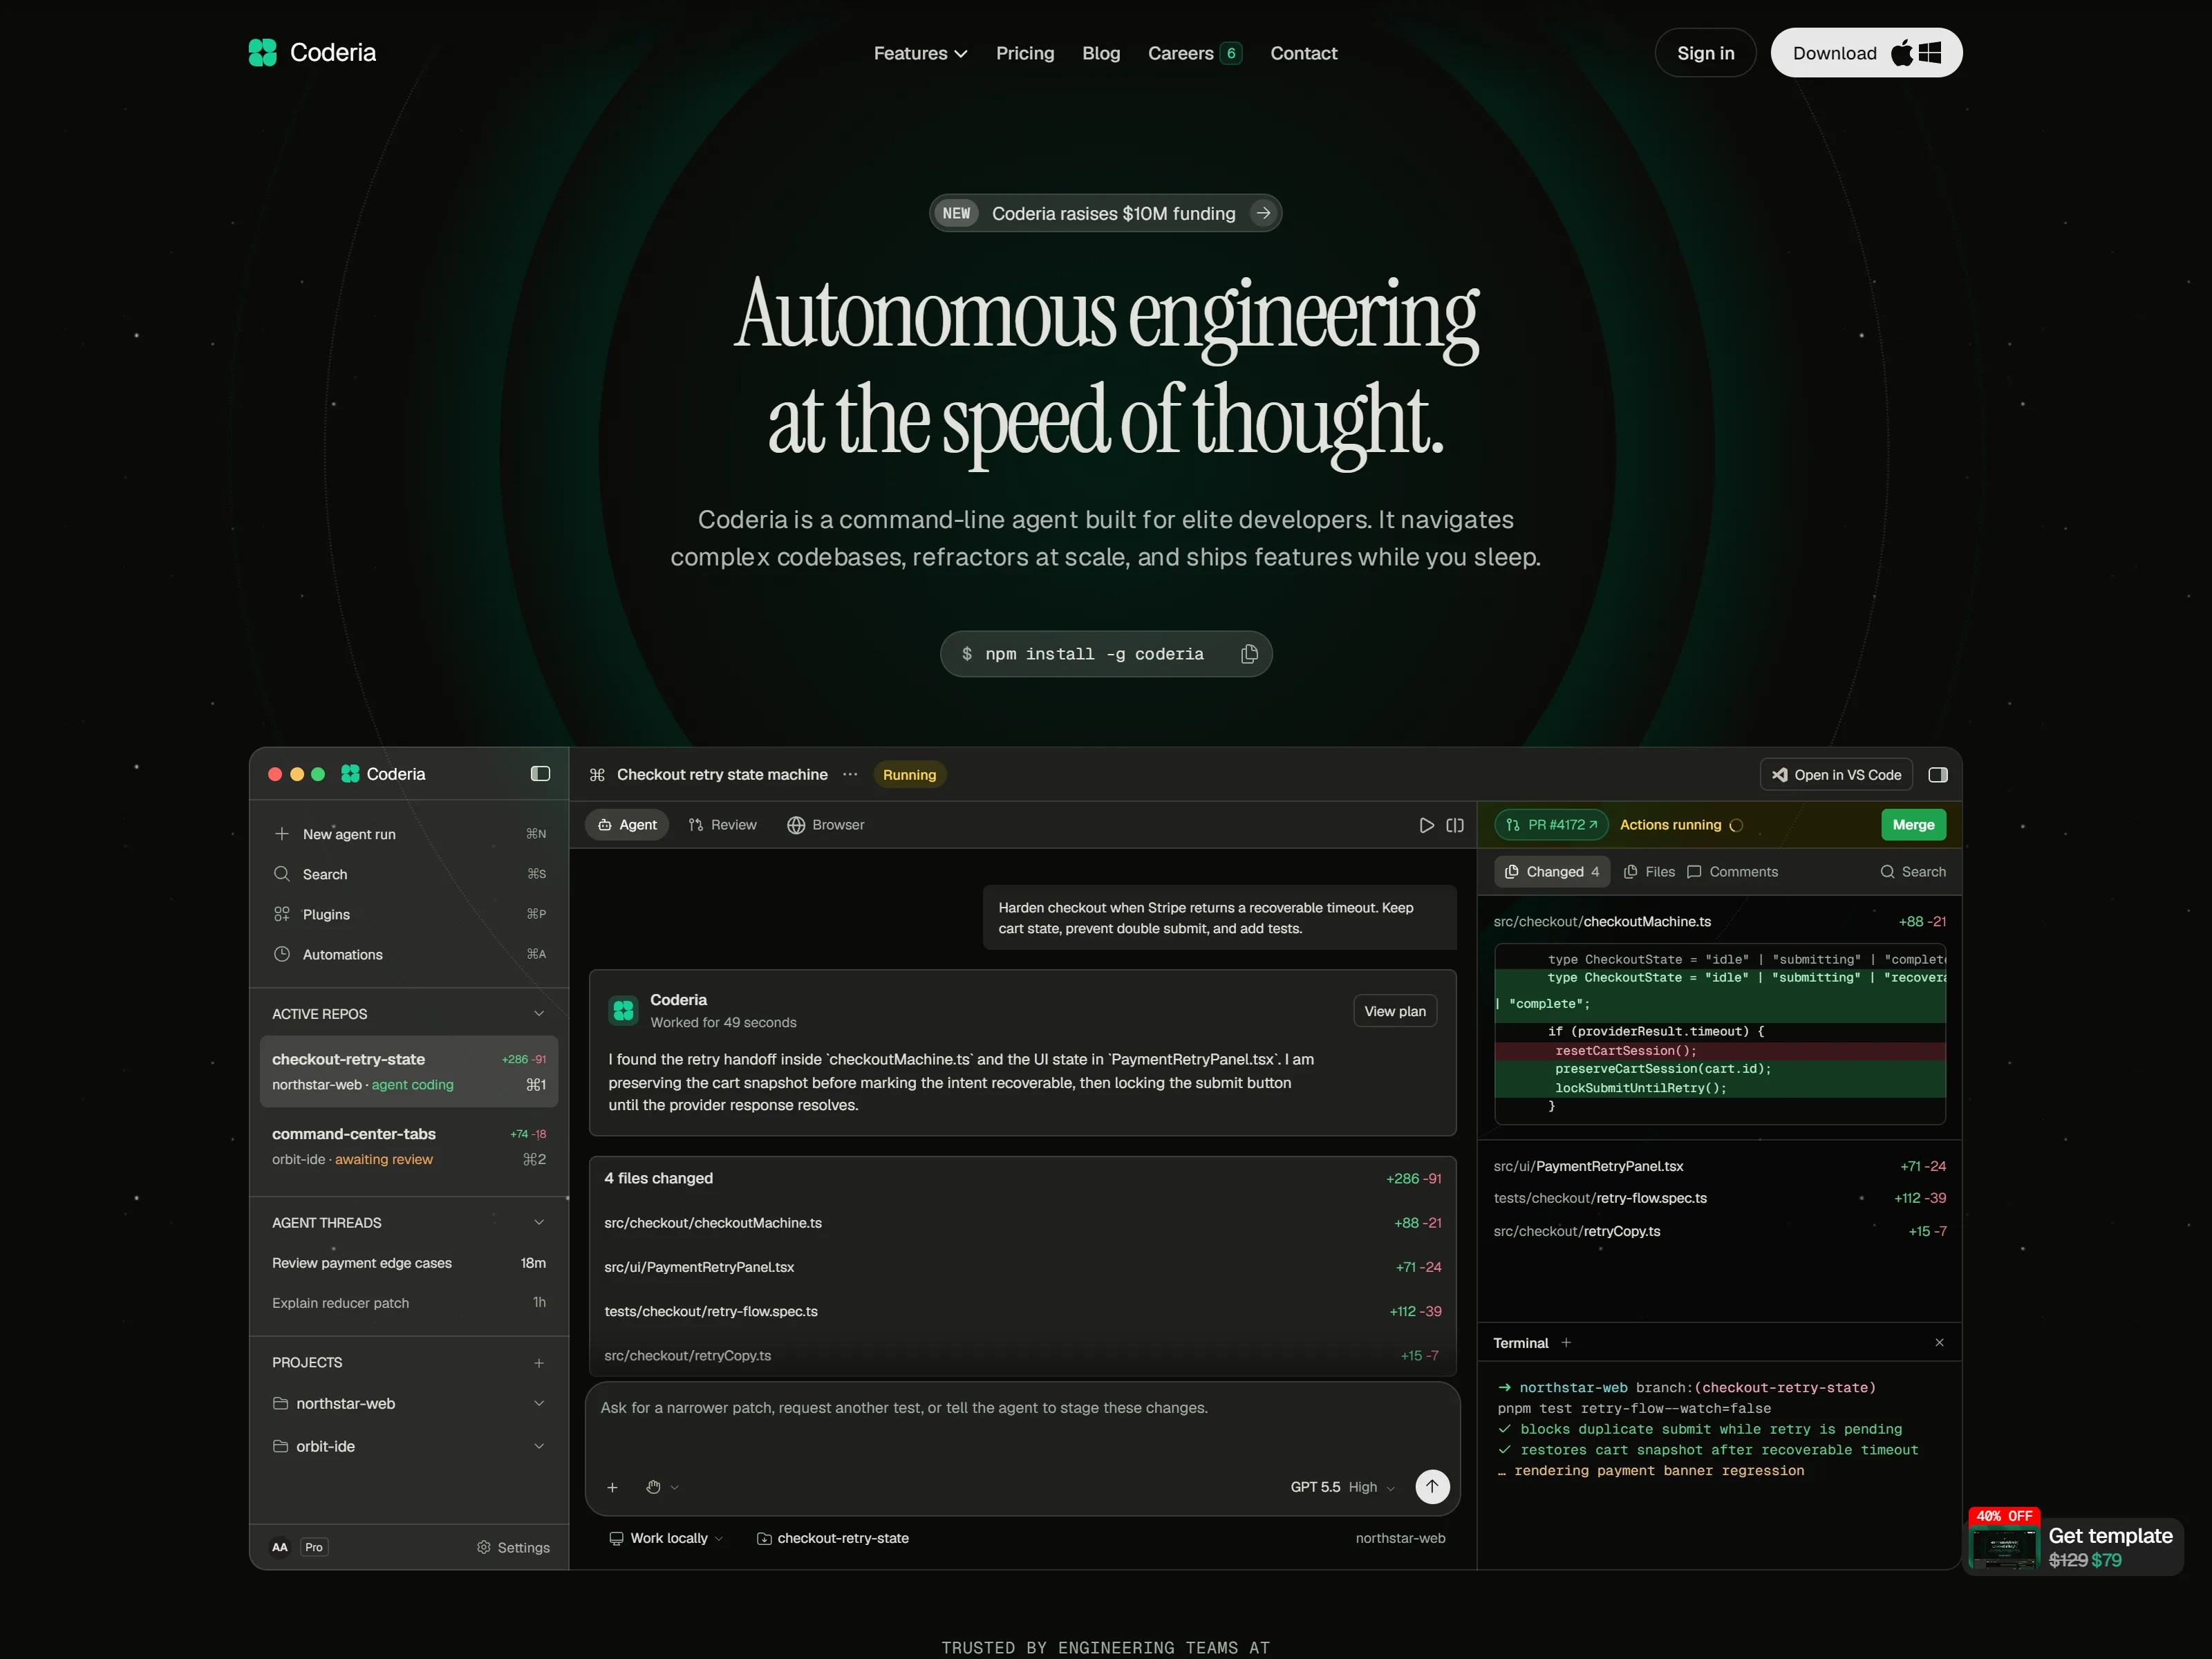Expand the Features dropdown menu
The image size is (2212, 1659).
point(920,53)
